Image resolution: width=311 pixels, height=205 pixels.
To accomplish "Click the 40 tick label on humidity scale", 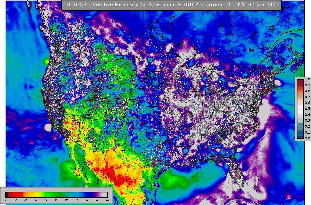I will click(x=46, y=200).
